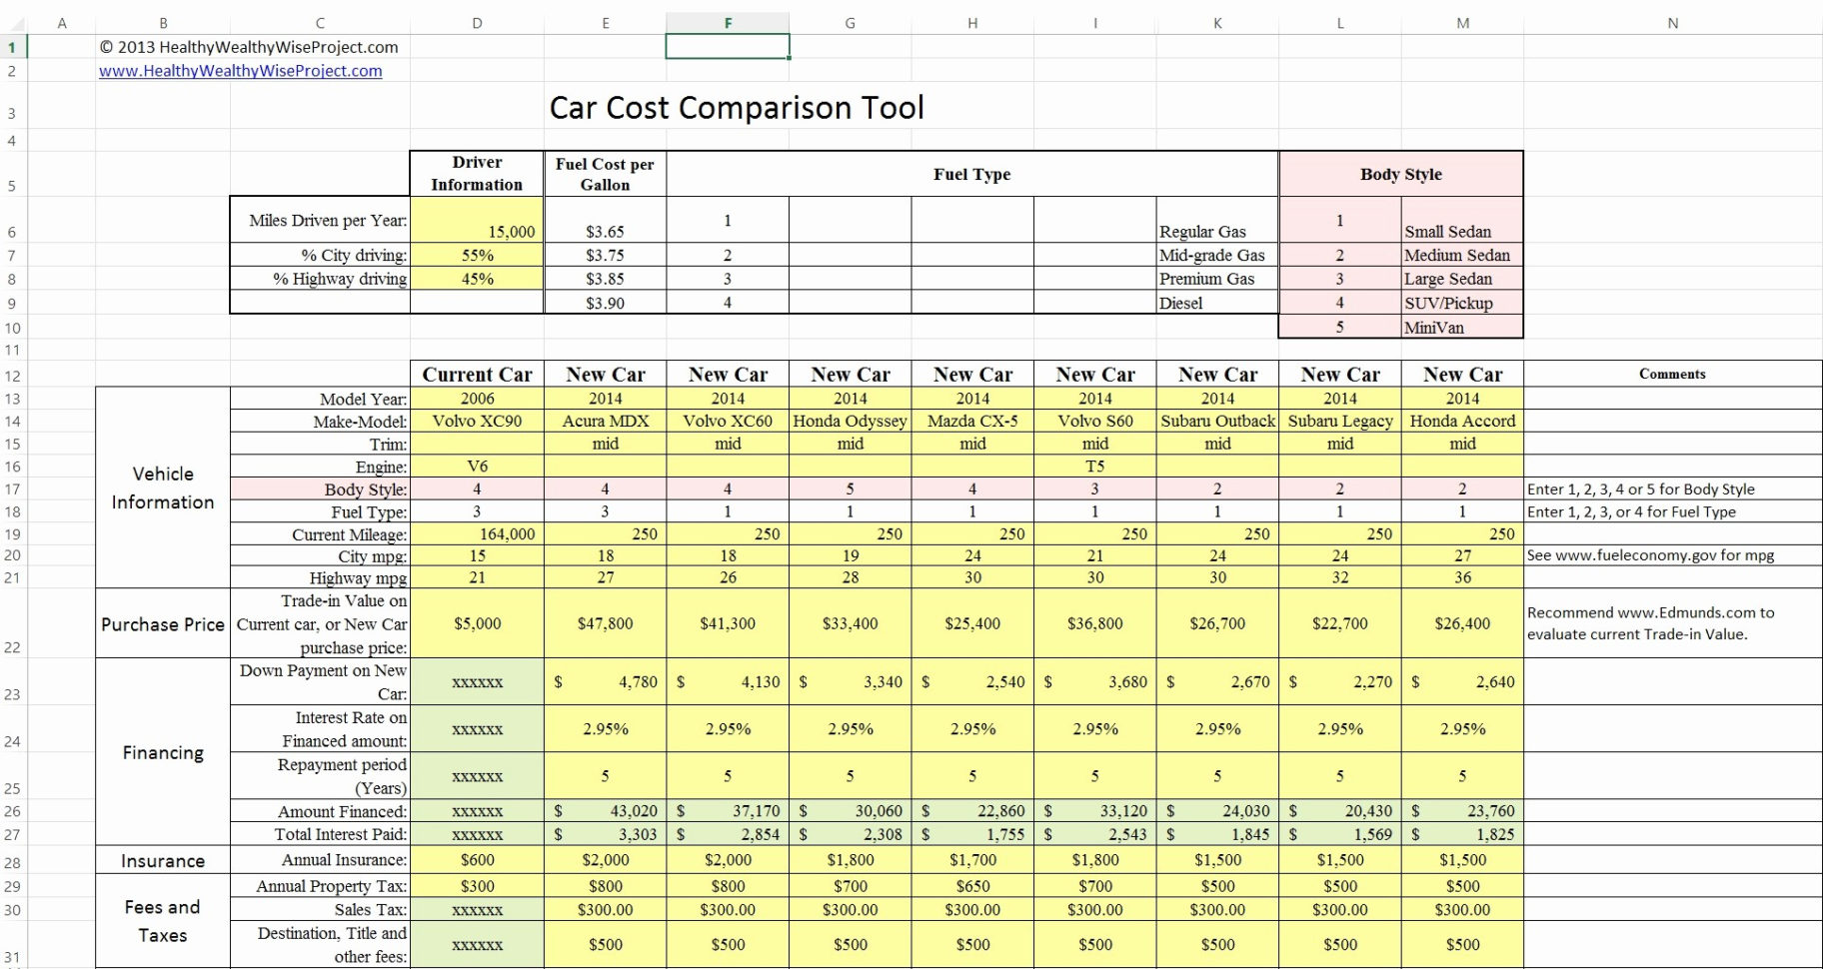Click the Interest Rate cell showing 2.95% for Volvo XC60
Viewport: 1823px width, 969px height.
pyautogui.click(x=727, y=729)
